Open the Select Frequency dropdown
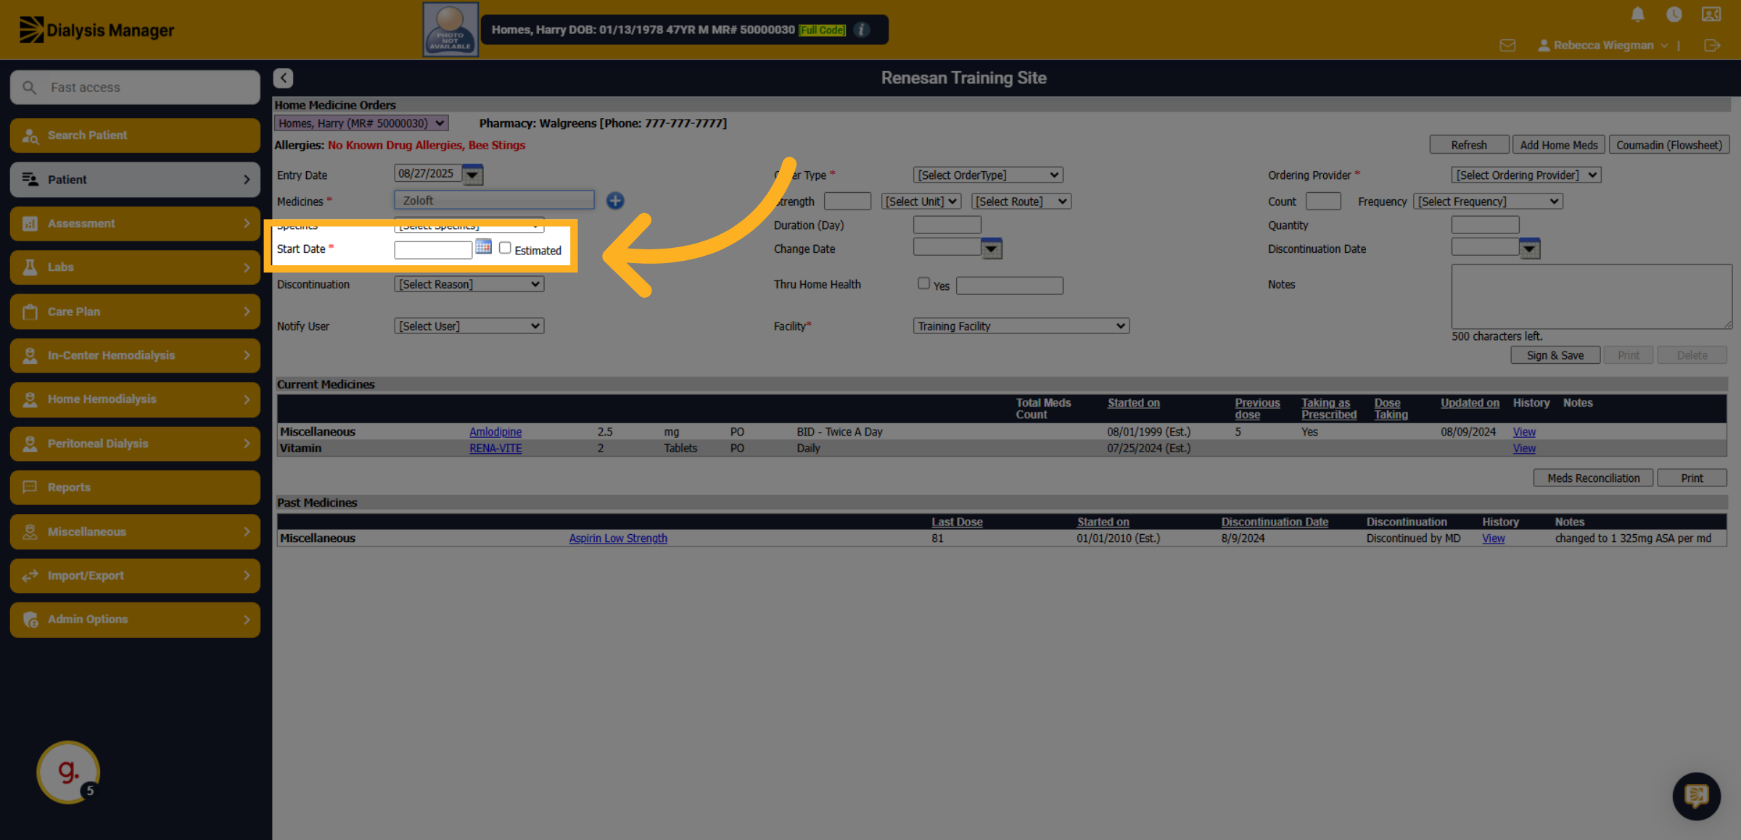 coord(1488,201)
